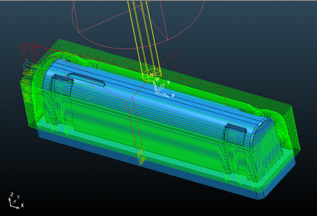Screen dimensions: 317x216
Task: Pick the right slot pocket on model top
Action: pyautogui.click(x=235, y=129)
